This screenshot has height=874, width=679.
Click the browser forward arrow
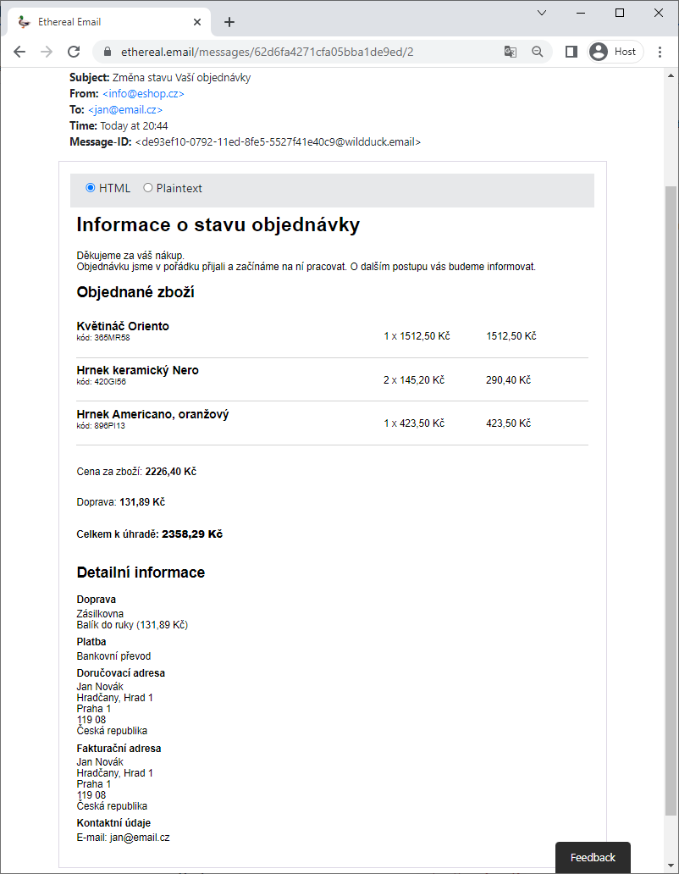coord(47,52)
